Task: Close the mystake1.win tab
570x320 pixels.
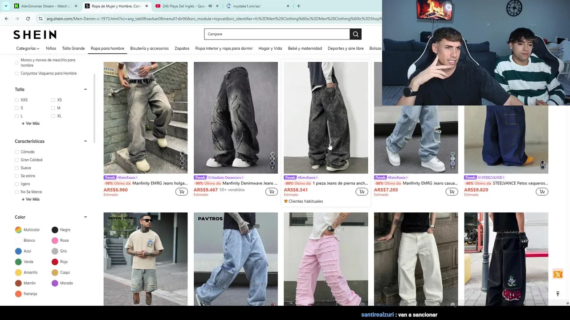Action: coord(288,6)
